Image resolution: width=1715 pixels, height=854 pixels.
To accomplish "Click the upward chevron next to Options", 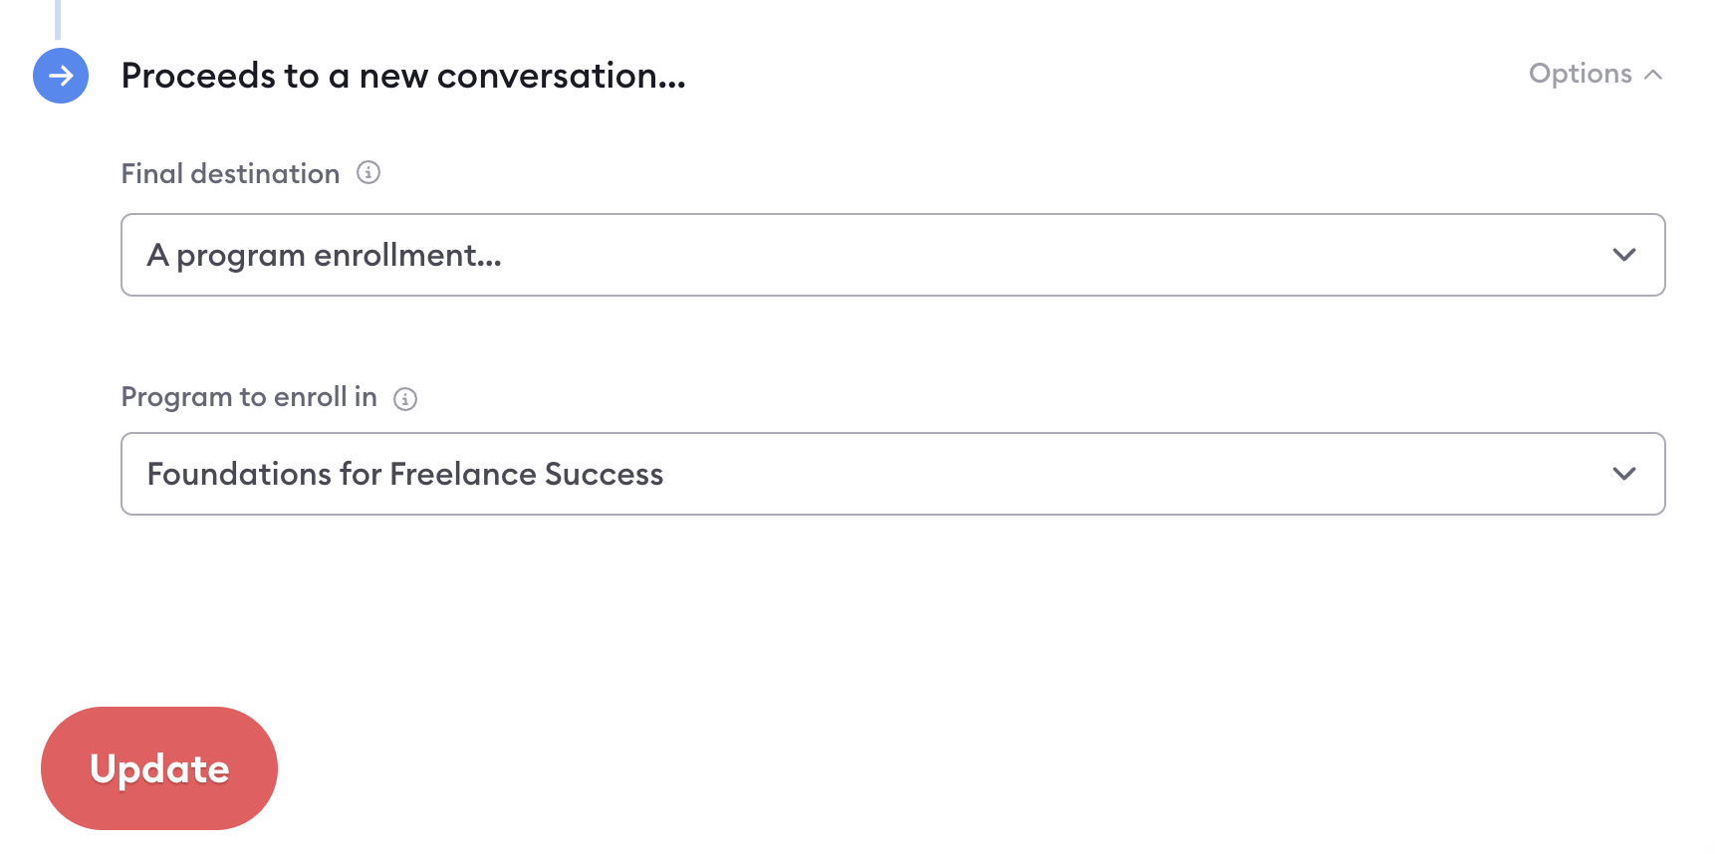I will 1653,75.
